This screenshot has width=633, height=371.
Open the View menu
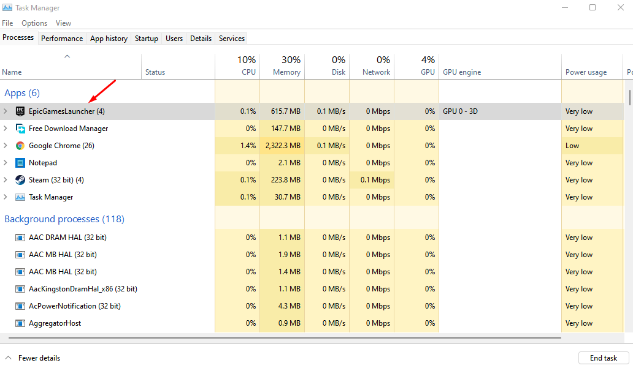[63, 23]
